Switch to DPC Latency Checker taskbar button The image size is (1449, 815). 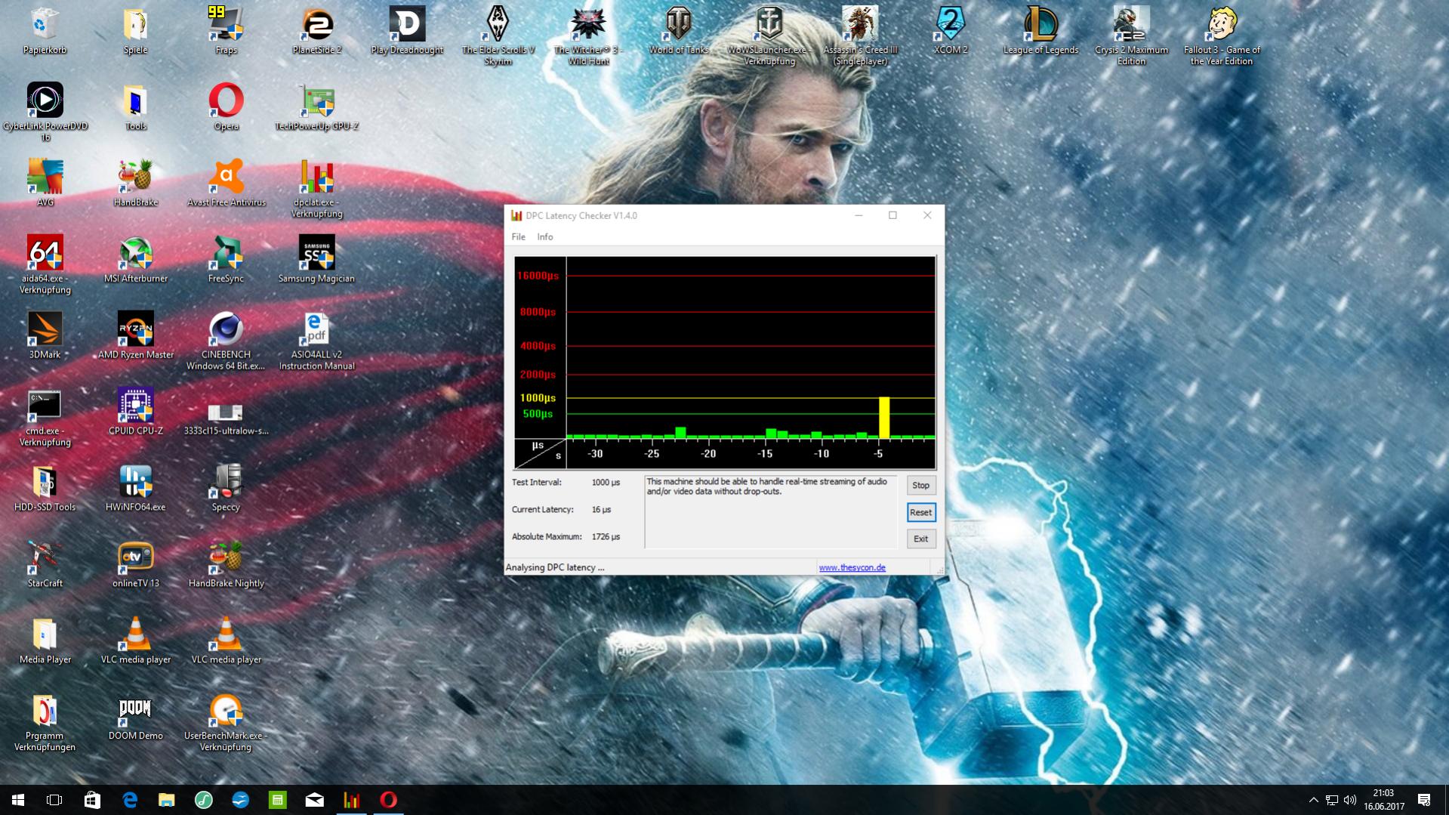[x=352, y=800]
